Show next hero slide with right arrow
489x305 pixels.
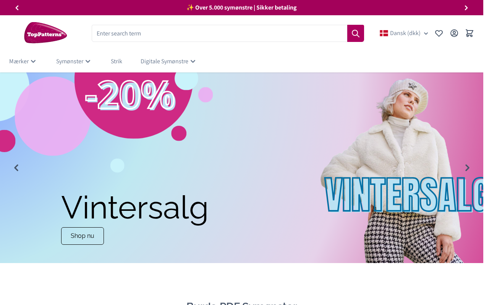pos(467,168)
